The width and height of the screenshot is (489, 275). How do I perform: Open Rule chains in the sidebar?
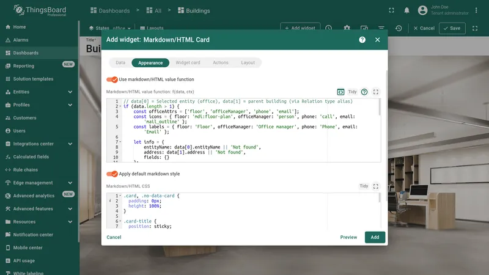coord(39,170)
